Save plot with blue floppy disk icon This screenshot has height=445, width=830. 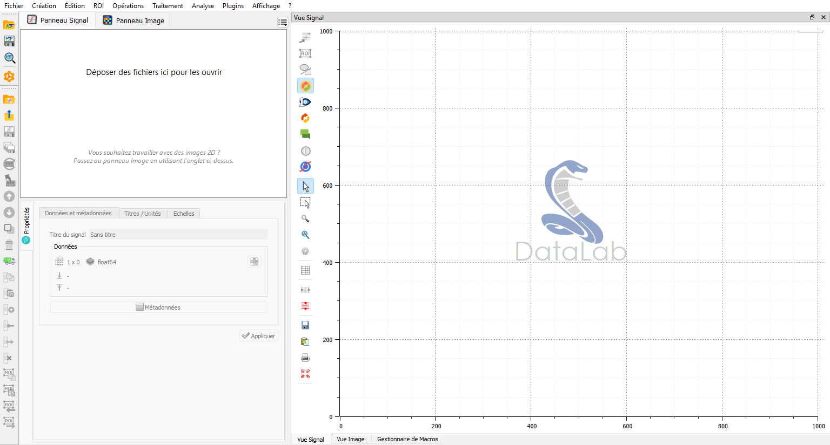(305, 325)
